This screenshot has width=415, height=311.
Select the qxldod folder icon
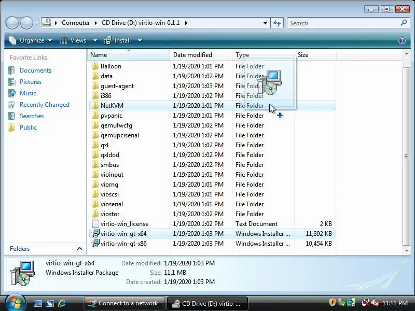[95, 154]
